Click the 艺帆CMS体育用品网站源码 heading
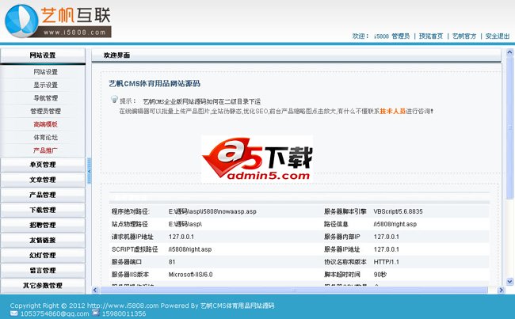The height and width of the screenshot is (319, 515). coord(154,84)
